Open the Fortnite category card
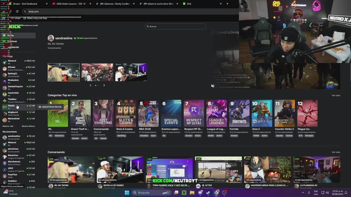 239,113
